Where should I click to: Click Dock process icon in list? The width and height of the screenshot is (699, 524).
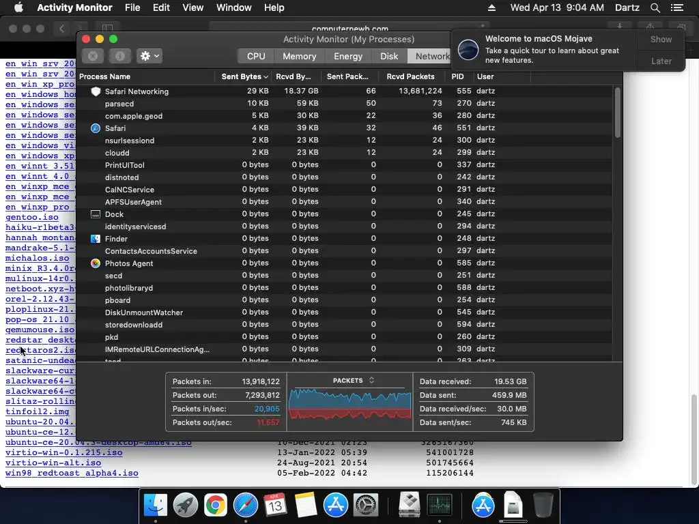(96, 214)
